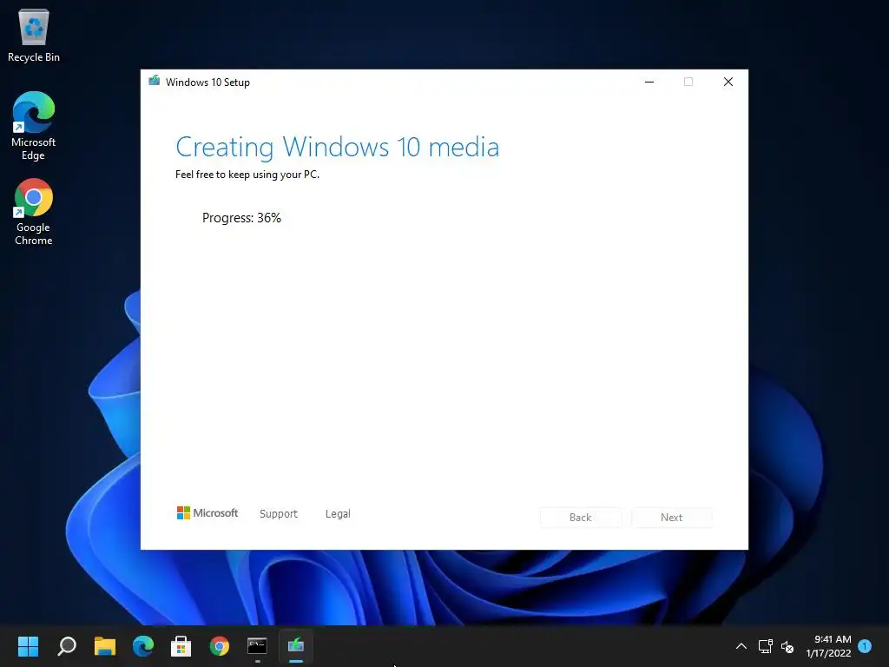Viewport: 889px width, 667px height.
Task: Select the Google Chrome desktop shortcut
Action: pos(34,212)
